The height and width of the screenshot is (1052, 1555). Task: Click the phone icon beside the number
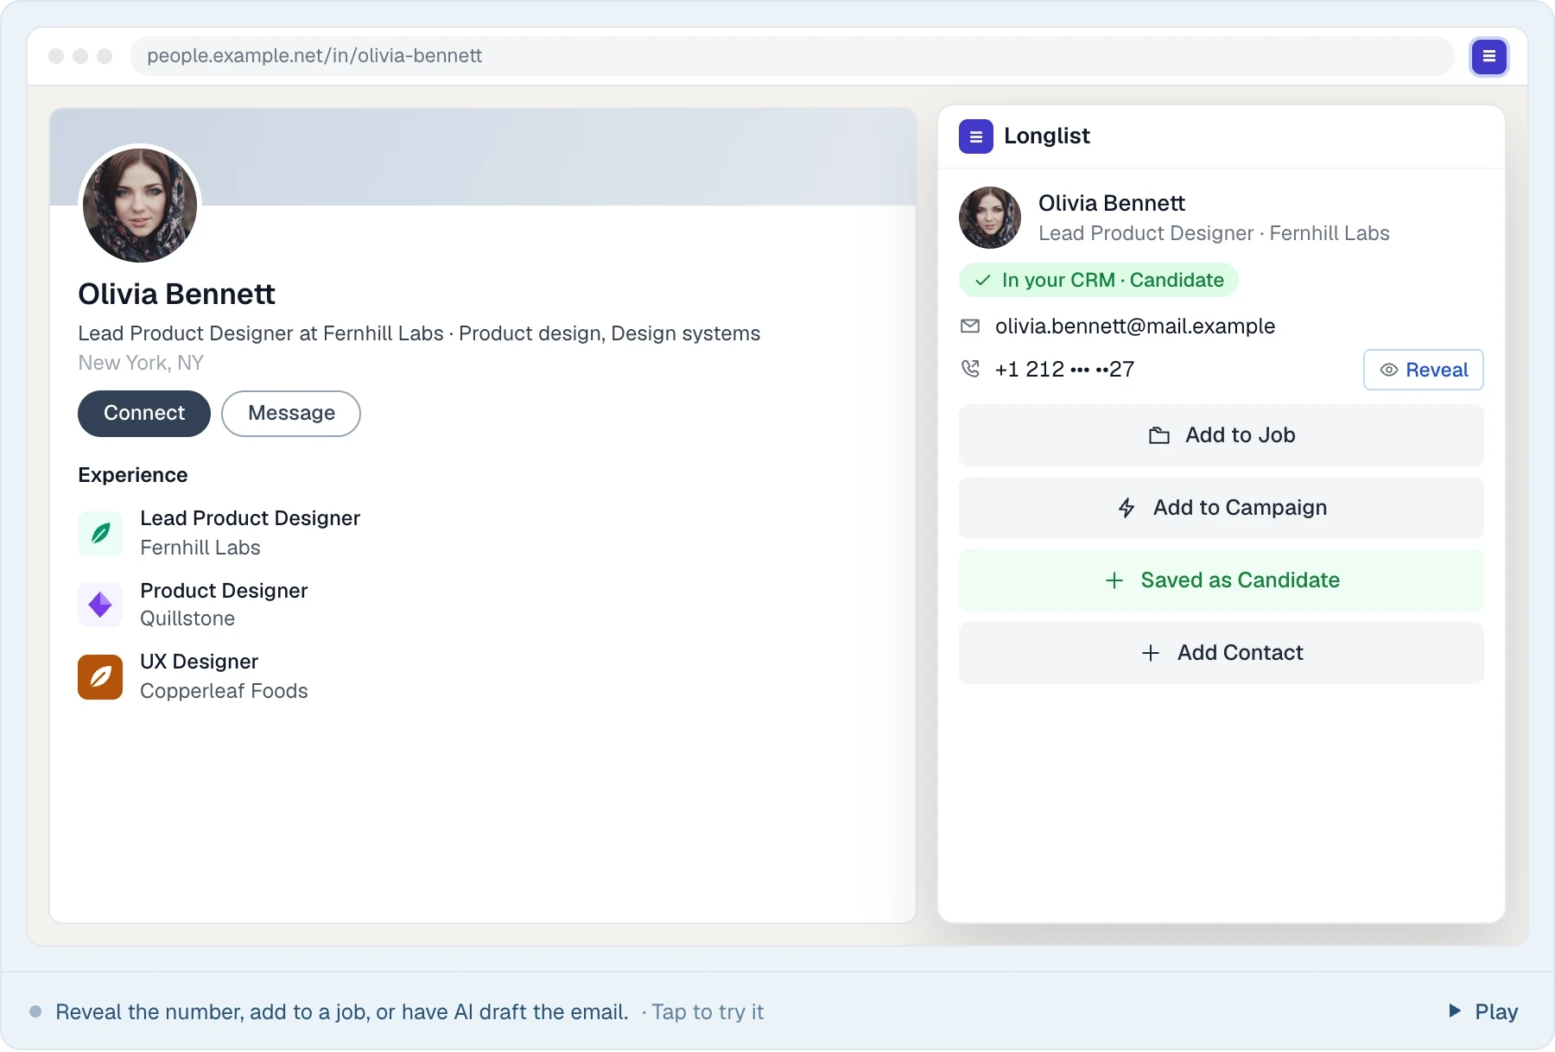(970, 369)
